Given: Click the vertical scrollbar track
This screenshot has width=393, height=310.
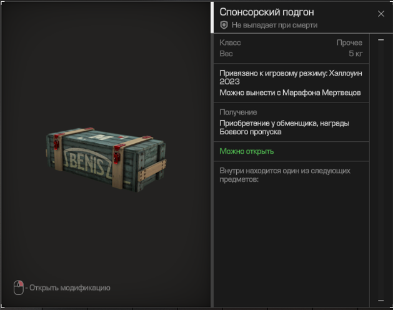Looking at the screenshot, I should tap(381, 170).
